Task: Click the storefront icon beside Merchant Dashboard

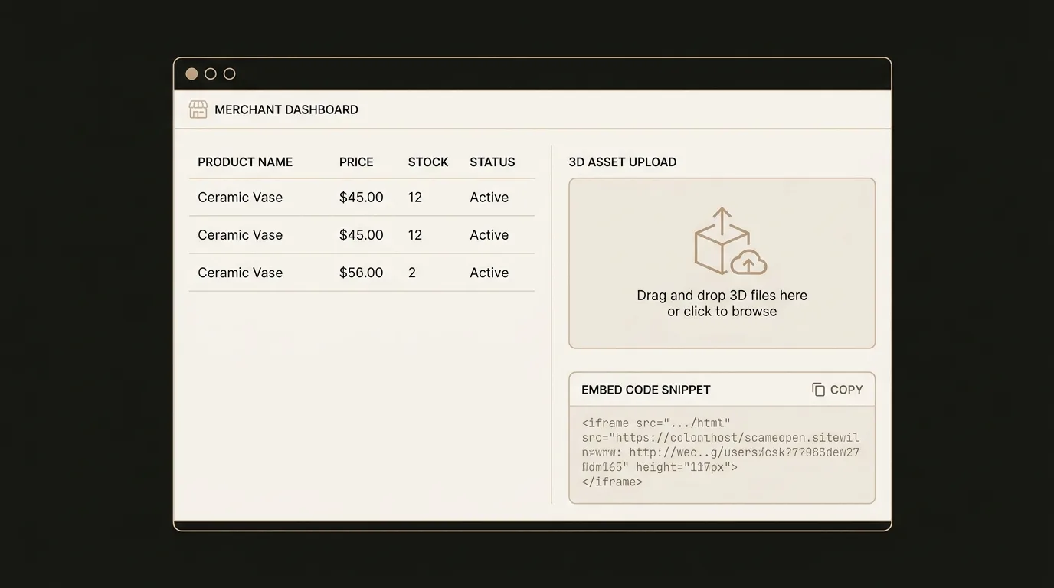Action: [198, 109]
